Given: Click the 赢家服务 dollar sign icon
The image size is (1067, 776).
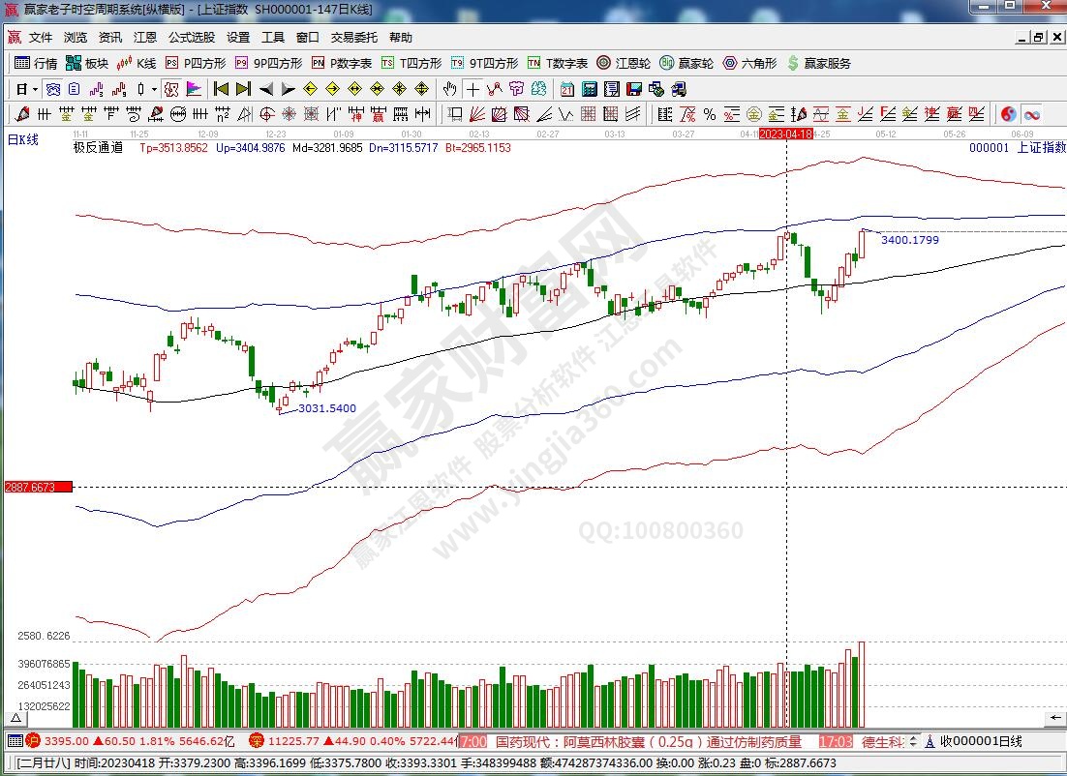Looking at the screenshot, I should click(794, 63).
